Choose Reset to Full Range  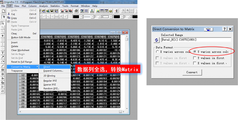pos(23,62)
